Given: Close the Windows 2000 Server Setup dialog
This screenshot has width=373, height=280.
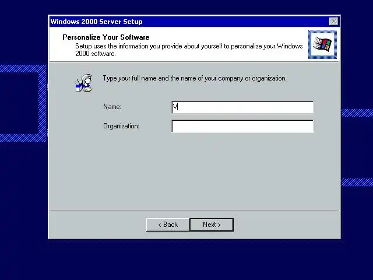Looking at the screenshot, I should point(334,22).
